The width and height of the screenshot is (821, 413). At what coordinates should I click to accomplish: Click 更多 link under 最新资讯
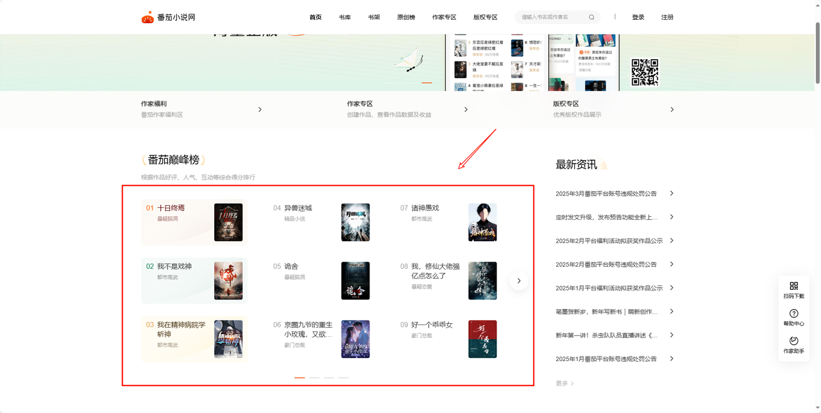[564, 383]
